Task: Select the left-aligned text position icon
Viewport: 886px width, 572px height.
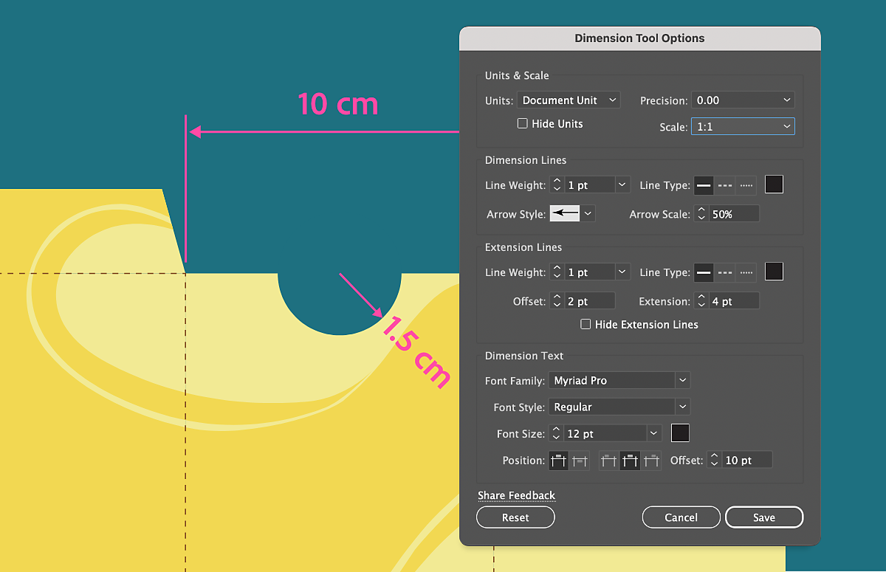Action: (x=608, y=460)
